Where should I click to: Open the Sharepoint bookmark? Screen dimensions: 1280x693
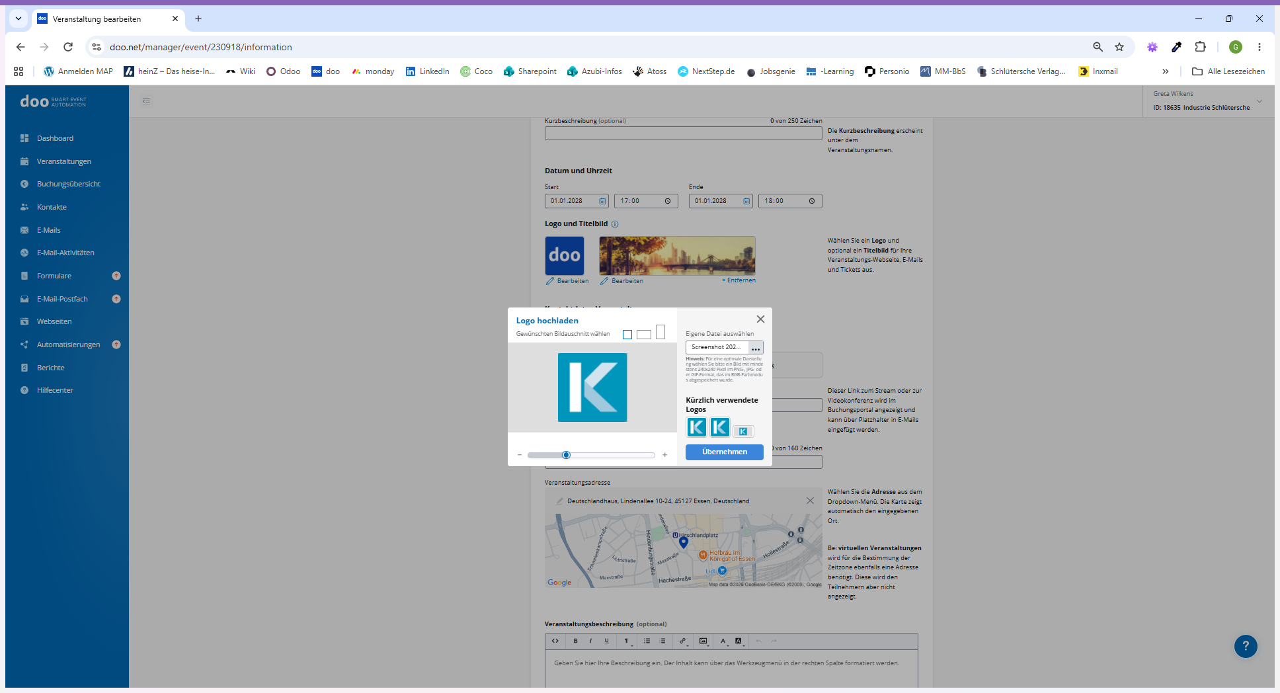click(x=530, y=71)
